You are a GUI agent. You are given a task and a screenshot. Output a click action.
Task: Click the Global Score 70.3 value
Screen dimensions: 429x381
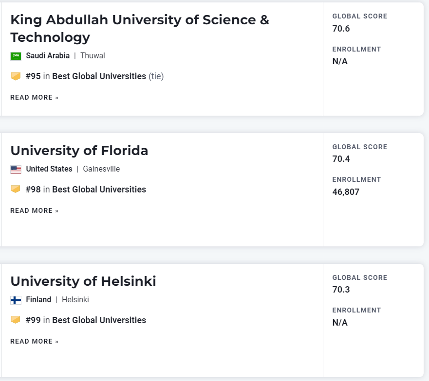pos(341,290)
